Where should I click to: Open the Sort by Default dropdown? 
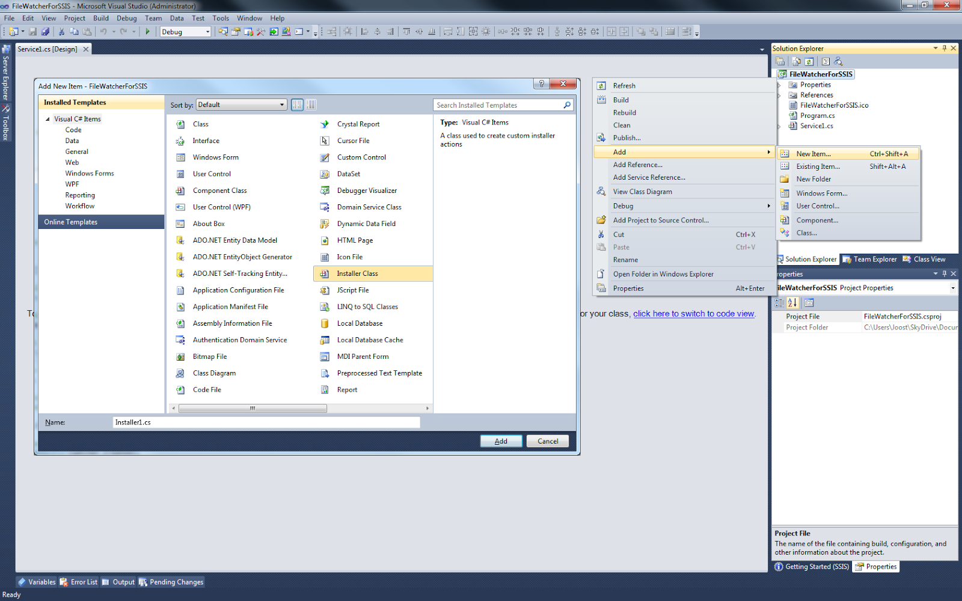coord(241,105)
